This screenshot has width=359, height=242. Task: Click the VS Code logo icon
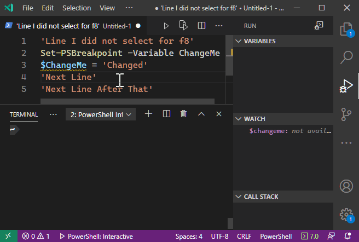coord(9,8)
